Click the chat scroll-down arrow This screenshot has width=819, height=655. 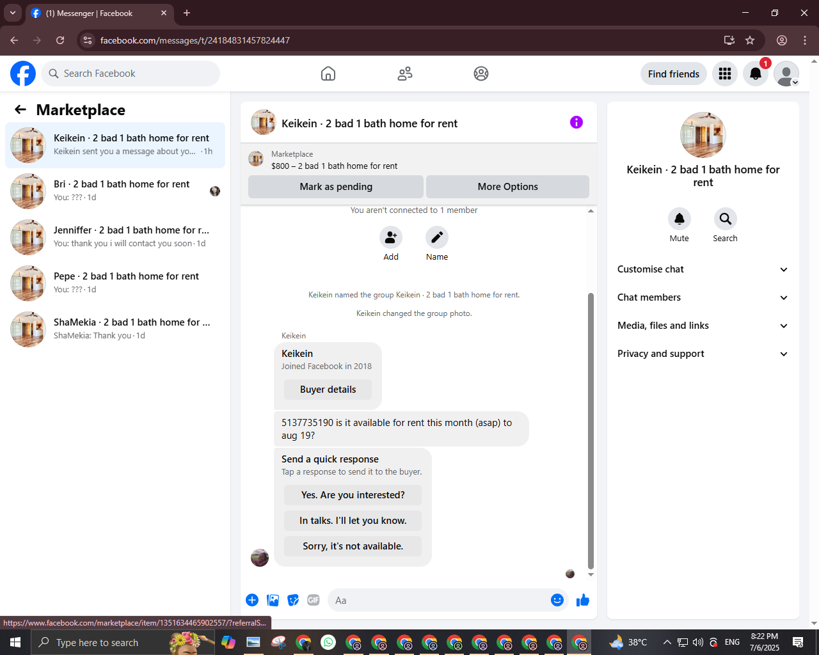591,574
